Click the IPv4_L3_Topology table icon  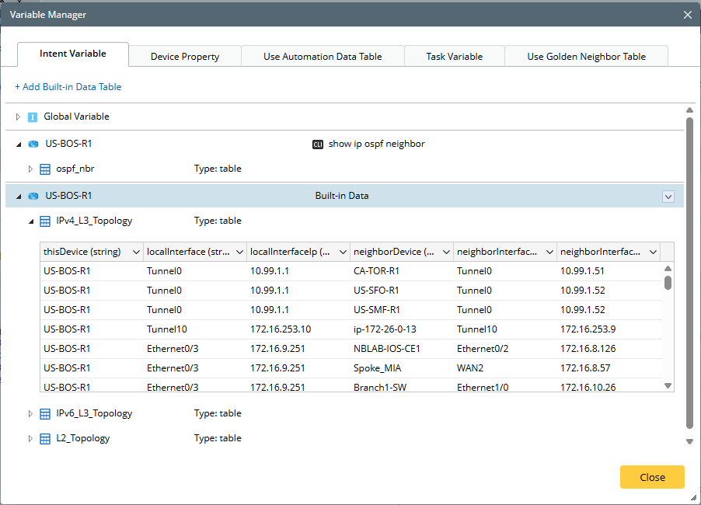45,221
